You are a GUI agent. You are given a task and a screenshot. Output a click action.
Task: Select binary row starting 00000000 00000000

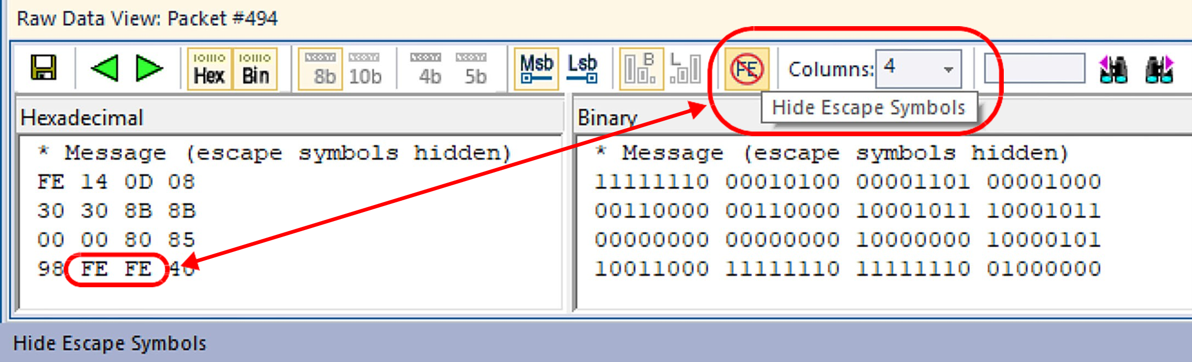(x=848, y=240)
